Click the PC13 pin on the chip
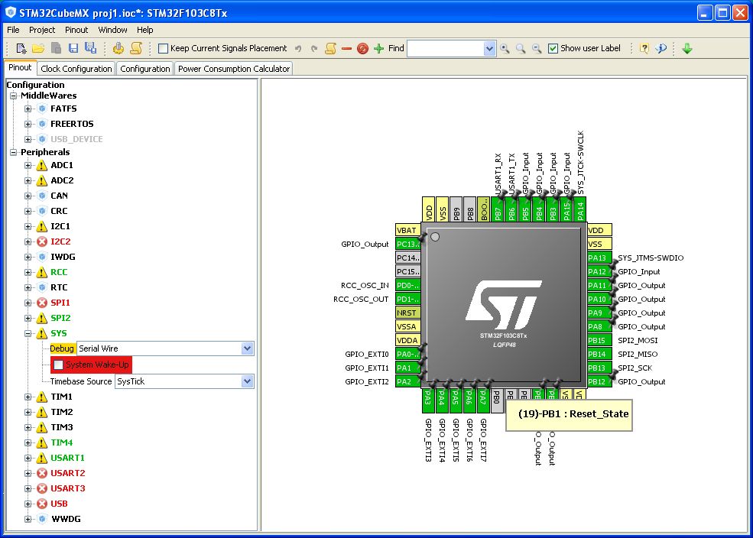Screen dimensions: 753x538 (x=407, y=244)
